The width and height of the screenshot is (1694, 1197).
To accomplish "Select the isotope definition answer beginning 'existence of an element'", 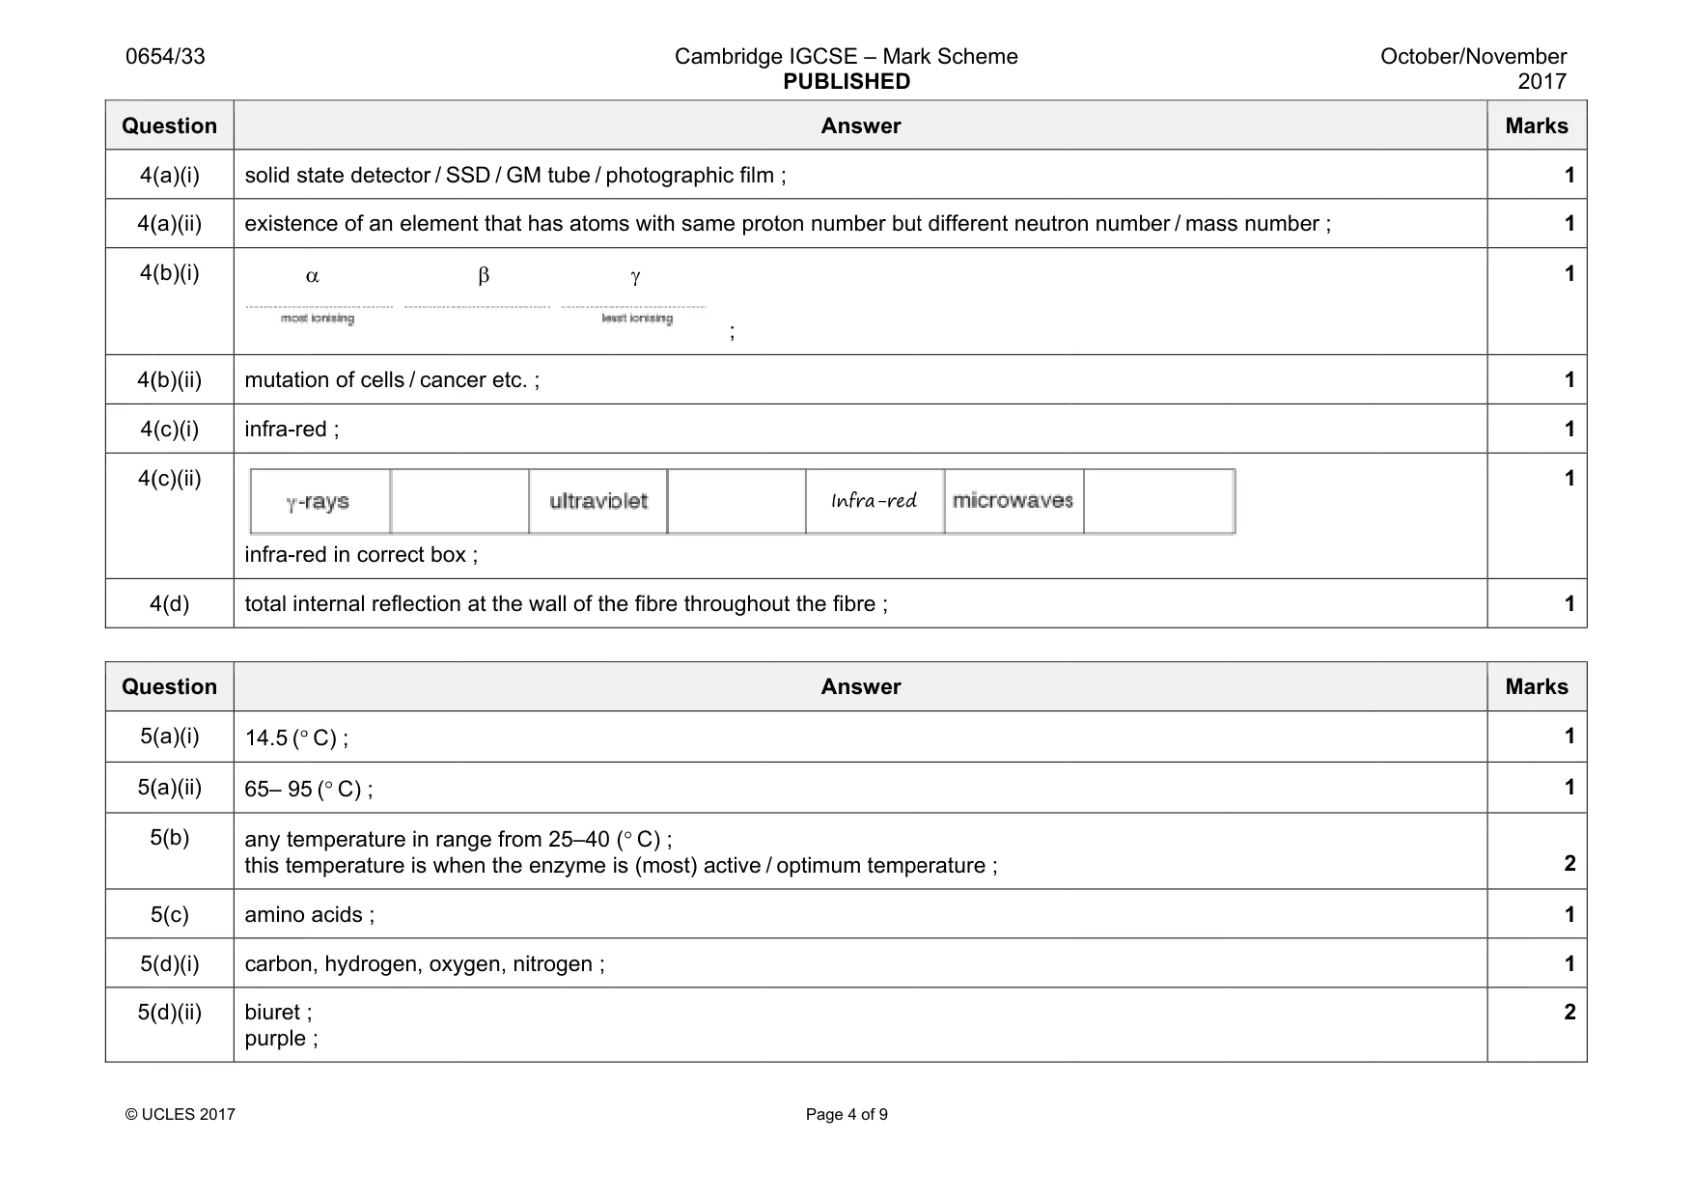I will click(788, 224).
